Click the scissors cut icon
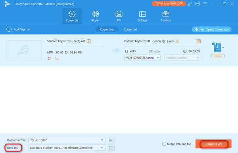Screen dimensions: 238x153 57,59
